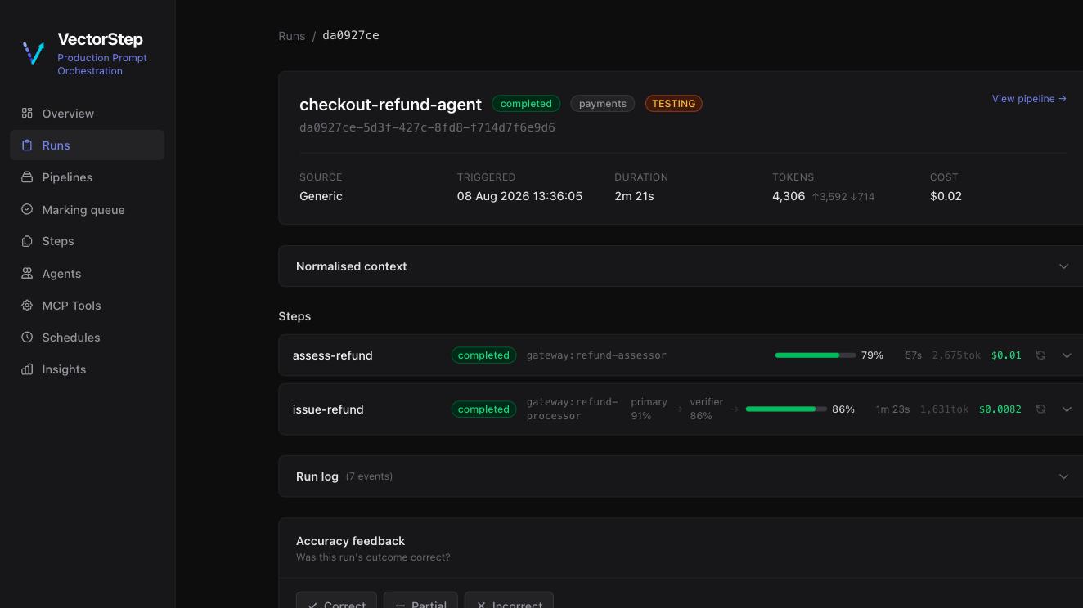Click the Steps icon in sidebar
The width and height of the screenshot is (1083, 608).
[27, 241]
